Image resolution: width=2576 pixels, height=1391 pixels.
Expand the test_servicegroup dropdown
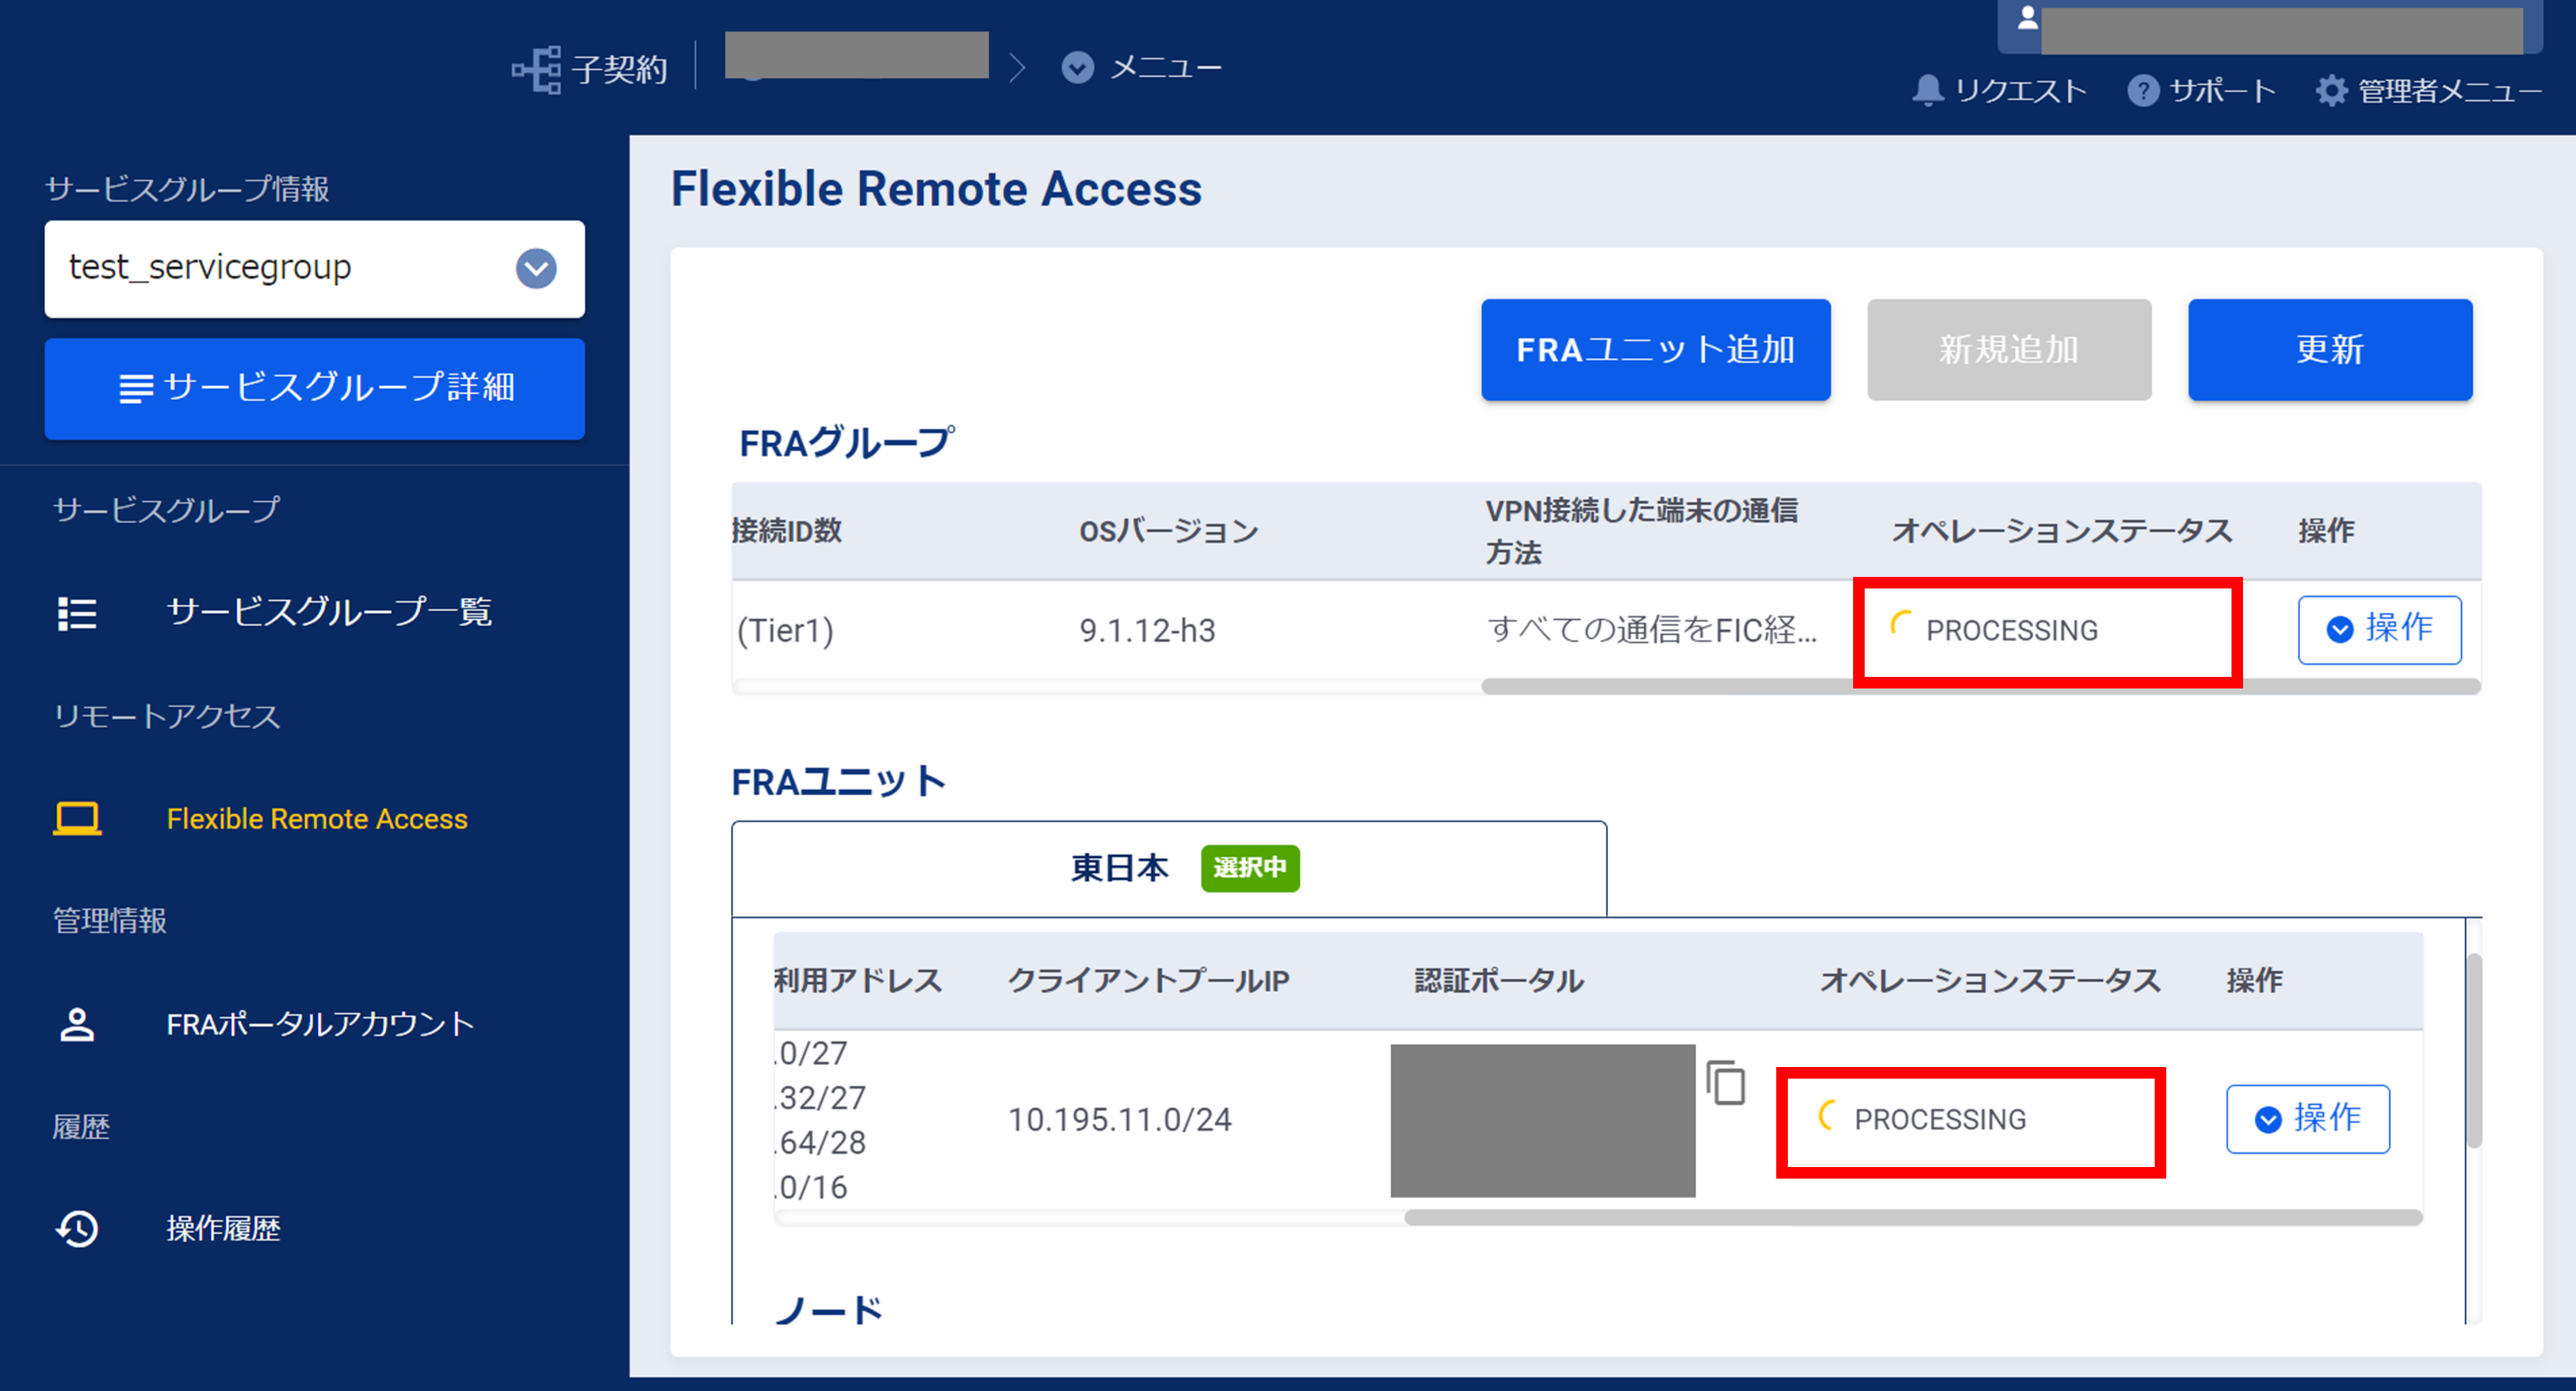(x=536, y=268)
